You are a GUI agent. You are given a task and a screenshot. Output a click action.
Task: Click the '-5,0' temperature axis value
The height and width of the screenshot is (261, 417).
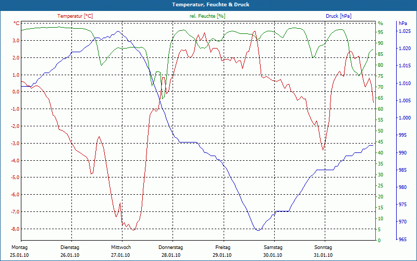click(15, 177)
